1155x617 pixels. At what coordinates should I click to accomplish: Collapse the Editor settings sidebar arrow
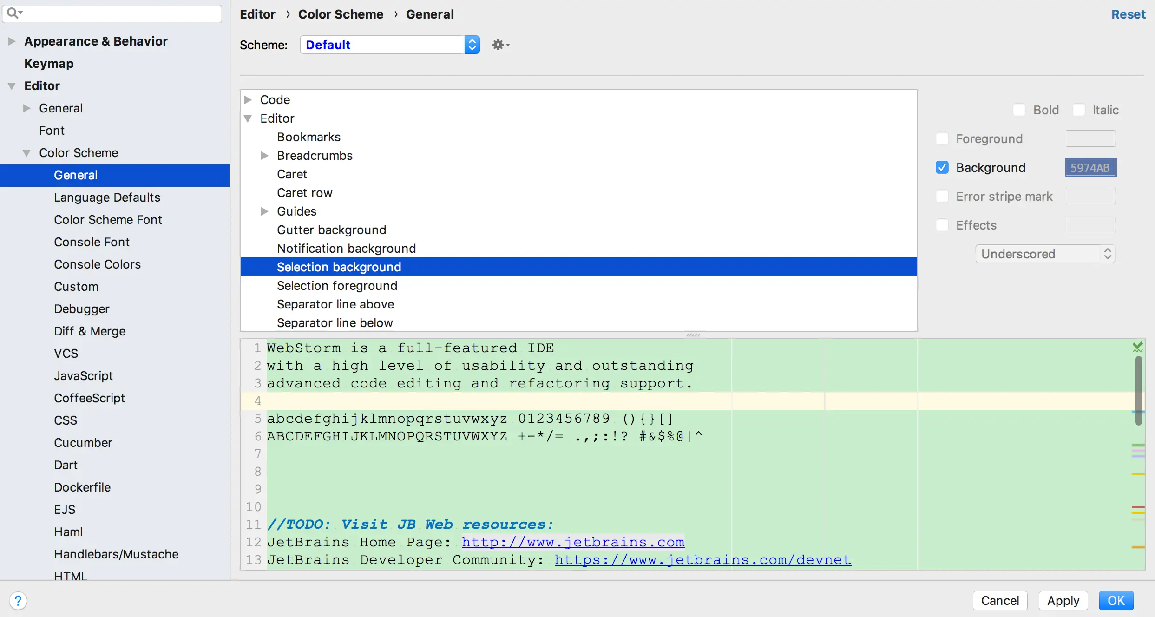pyautogui.click(x=12, y=86)
